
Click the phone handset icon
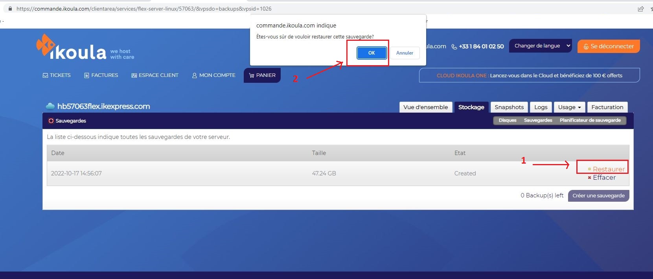(454, 47)
